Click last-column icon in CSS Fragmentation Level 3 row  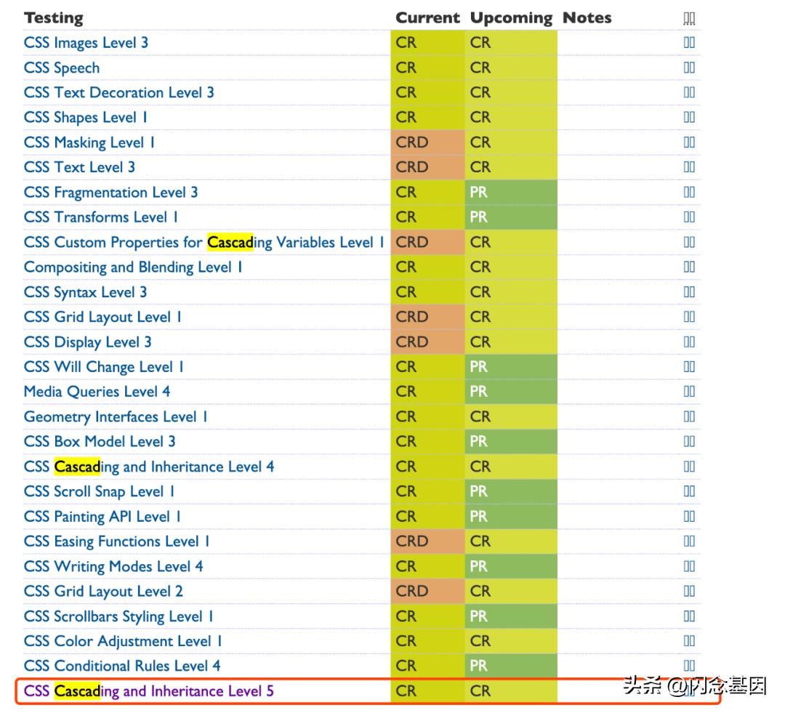pyautogui.click(x=689, y=192)
